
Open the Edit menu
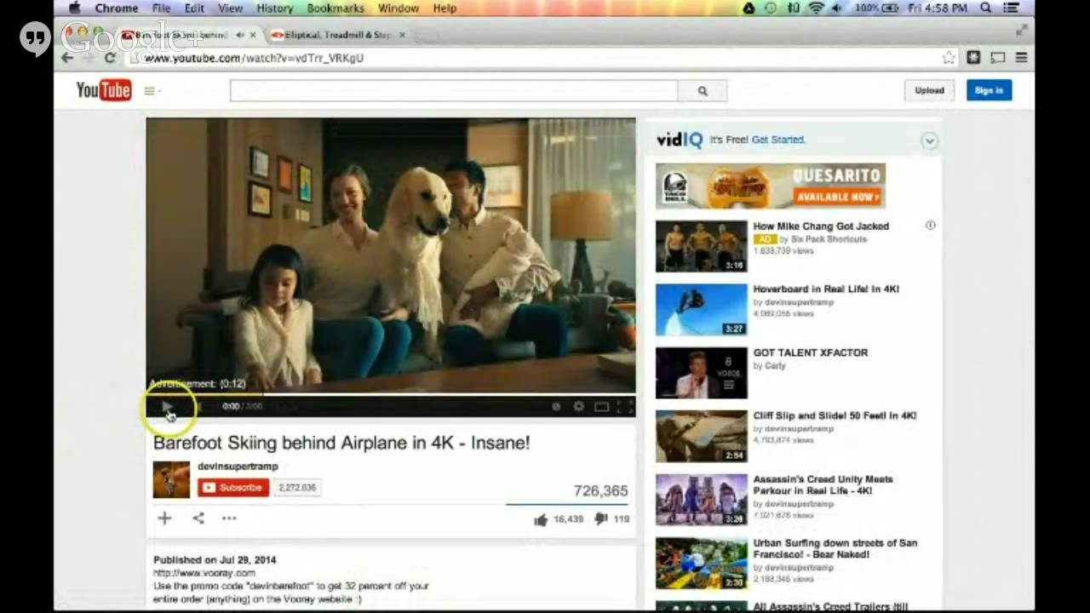click(194, 8)
